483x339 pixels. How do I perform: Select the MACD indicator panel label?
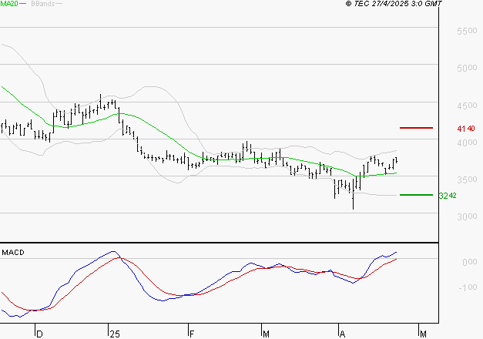click(13, 252)
